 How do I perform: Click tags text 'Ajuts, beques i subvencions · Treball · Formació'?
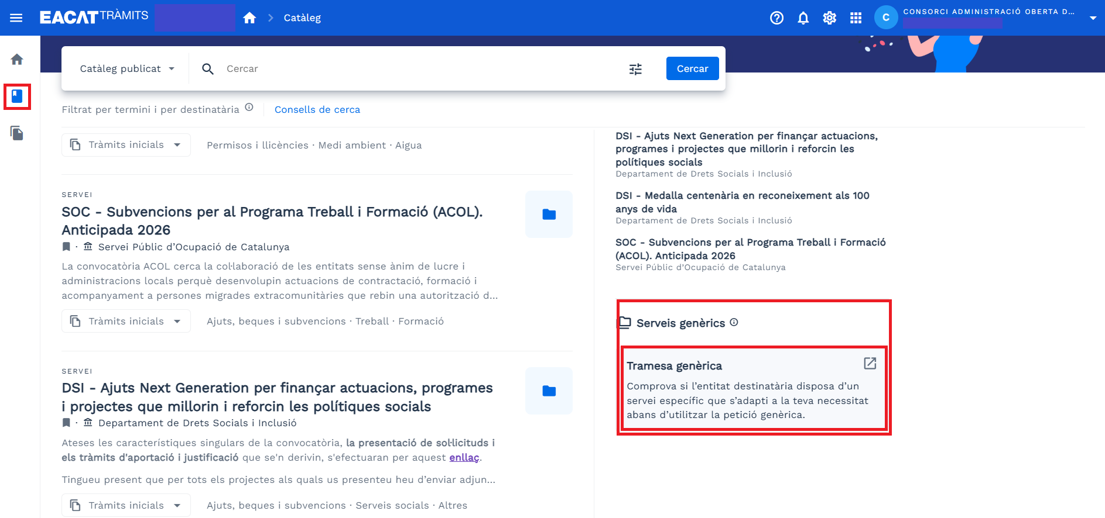coord(325,321)
